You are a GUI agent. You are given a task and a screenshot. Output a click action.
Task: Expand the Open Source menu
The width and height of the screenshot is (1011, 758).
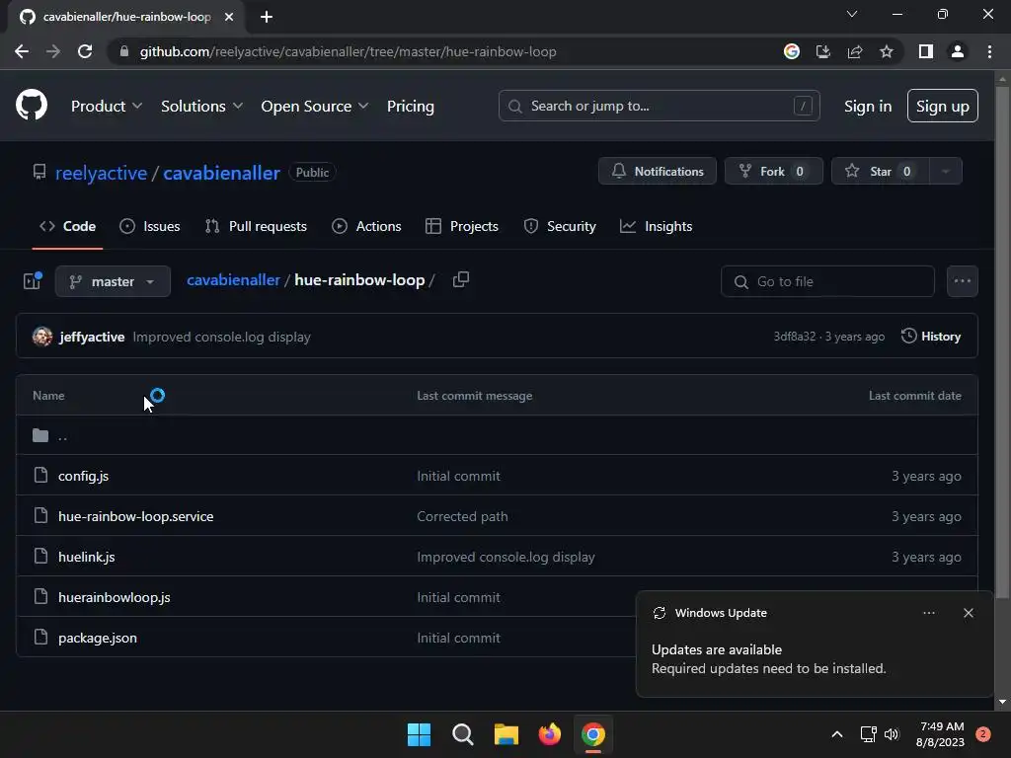click(315, 106)
